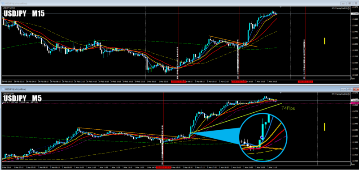This screenshot has width=359, height=170.
Task: Select the red highlighted date label on the M5 time axis
Action: [163, 167]
